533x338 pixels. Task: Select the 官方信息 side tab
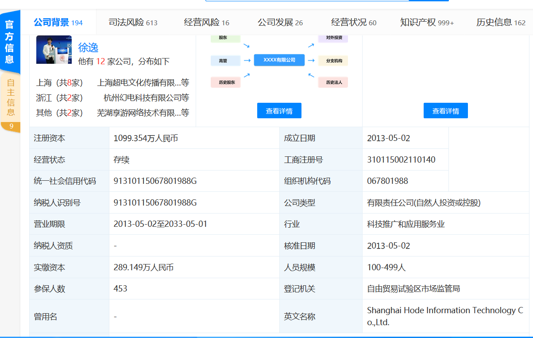[10, 42]
